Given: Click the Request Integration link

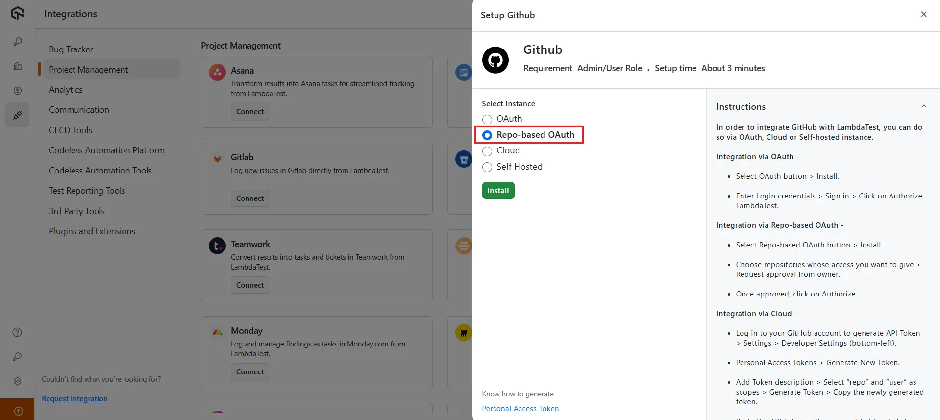Looking at the screenshot, I should pyautogui.click(x=74, y=399).
